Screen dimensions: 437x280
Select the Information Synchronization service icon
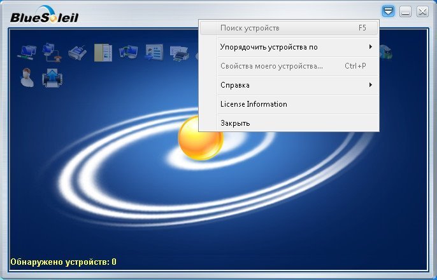129,52
